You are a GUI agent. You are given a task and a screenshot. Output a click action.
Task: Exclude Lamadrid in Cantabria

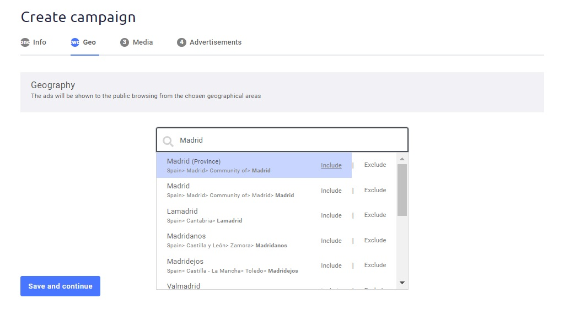point(375,215)
